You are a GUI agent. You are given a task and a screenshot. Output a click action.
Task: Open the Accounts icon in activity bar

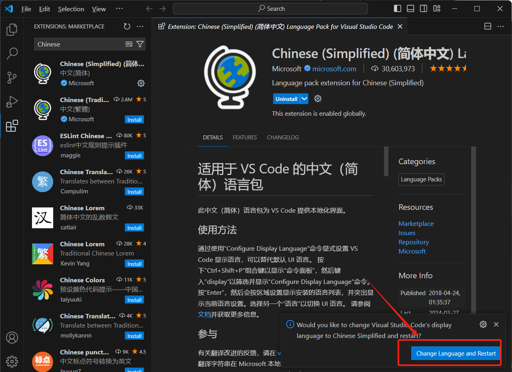point(12,338)
